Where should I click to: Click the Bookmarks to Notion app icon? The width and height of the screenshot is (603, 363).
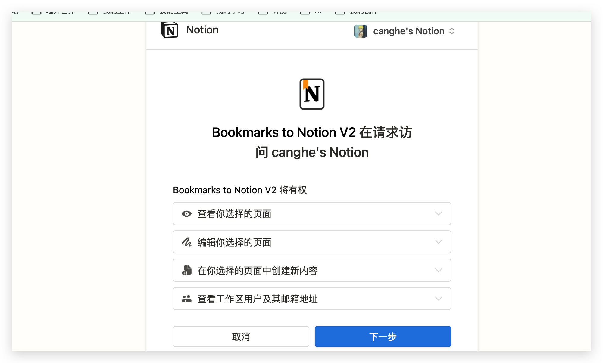[312, 94]
